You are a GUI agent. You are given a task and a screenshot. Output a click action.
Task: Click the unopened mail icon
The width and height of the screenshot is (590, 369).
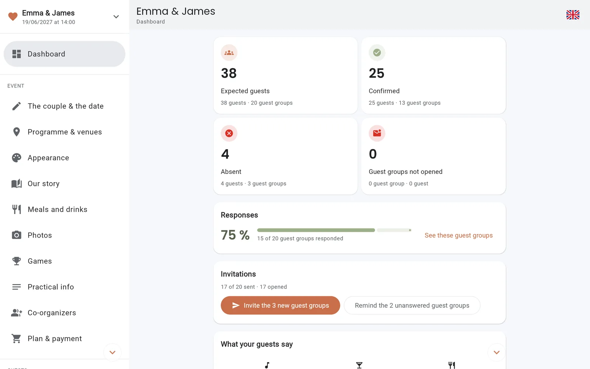click(377, 133)
